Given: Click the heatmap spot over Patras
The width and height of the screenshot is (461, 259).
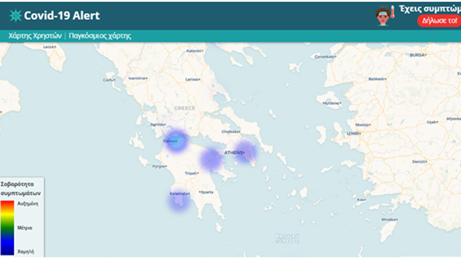Looking at the screenshot, I should click(x=177, y=141).
